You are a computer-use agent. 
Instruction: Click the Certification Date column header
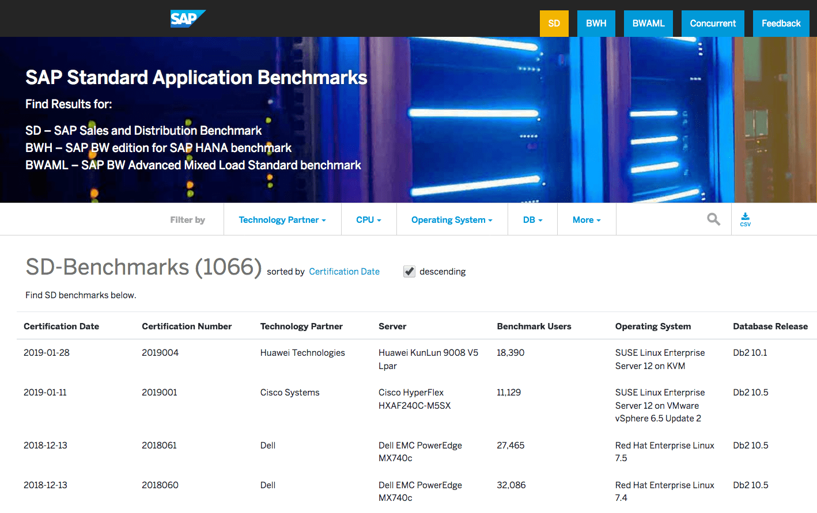[61, 326]
